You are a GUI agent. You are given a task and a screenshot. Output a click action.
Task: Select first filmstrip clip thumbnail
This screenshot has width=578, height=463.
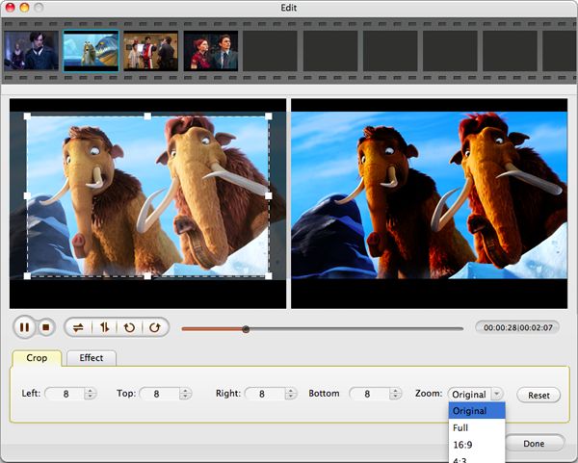pos(32,51)
